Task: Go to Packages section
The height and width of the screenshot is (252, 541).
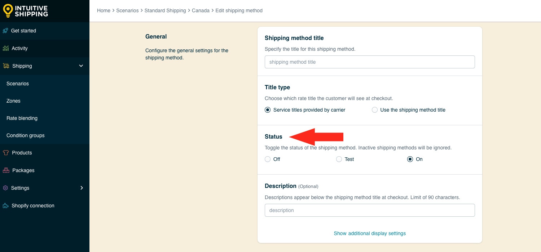Action: tap(45, 170)
